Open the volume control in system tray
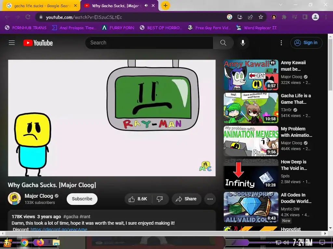This screenshot has width=333, height=249. [286, 243]
